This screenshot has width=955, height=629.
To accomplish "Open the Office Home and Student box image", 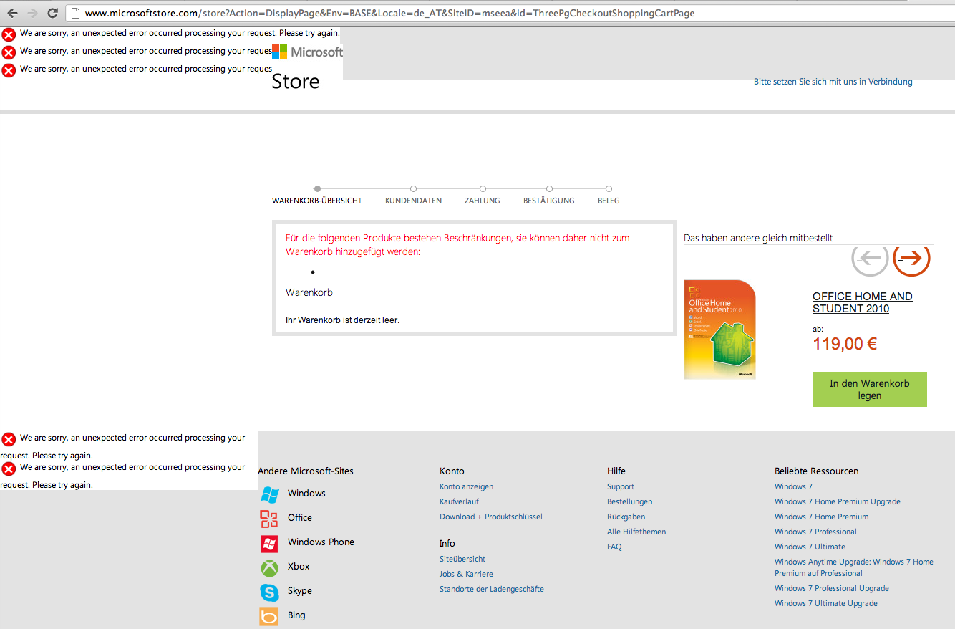I will [x=720, y=330].
